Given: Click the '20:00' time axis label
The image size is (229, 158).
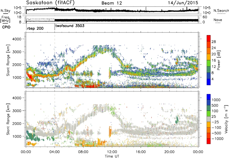Looking at the screenshot, I should [x=169, y=152].
